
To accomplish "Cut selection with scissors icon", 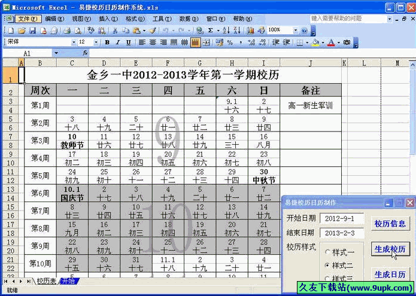I will click(x=115, y=30).
